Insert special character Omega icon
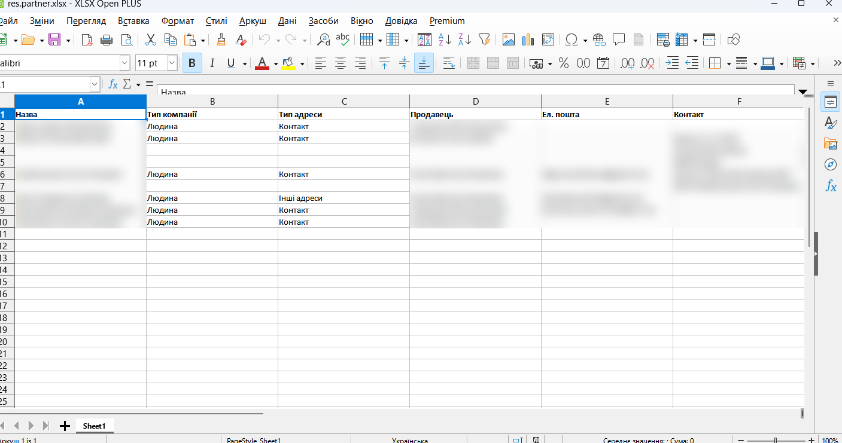 571,40
